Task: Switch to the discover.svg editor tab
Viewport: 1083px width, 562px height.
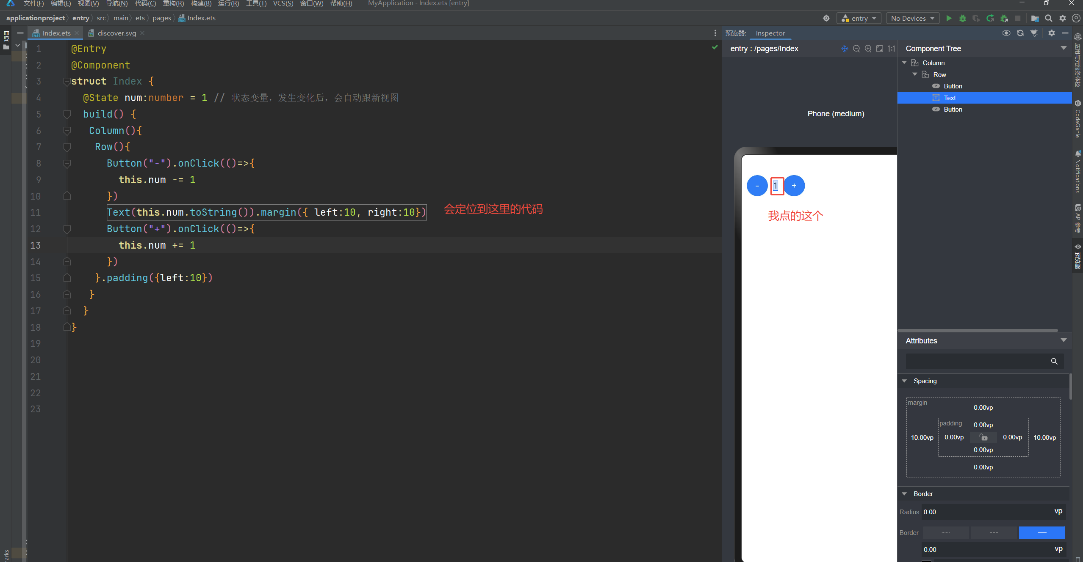Action: point(116,33)
